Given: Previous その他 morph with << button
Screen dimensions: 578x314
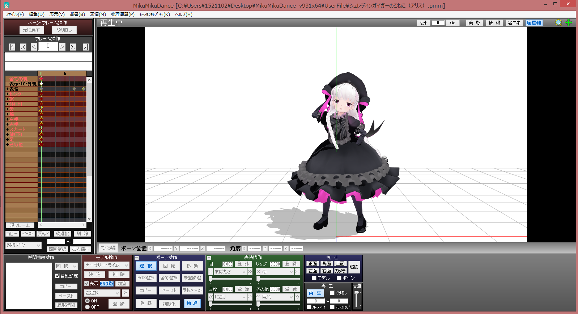Looking at the screenshot, I should pyautogui.click(x=258, y=297).
